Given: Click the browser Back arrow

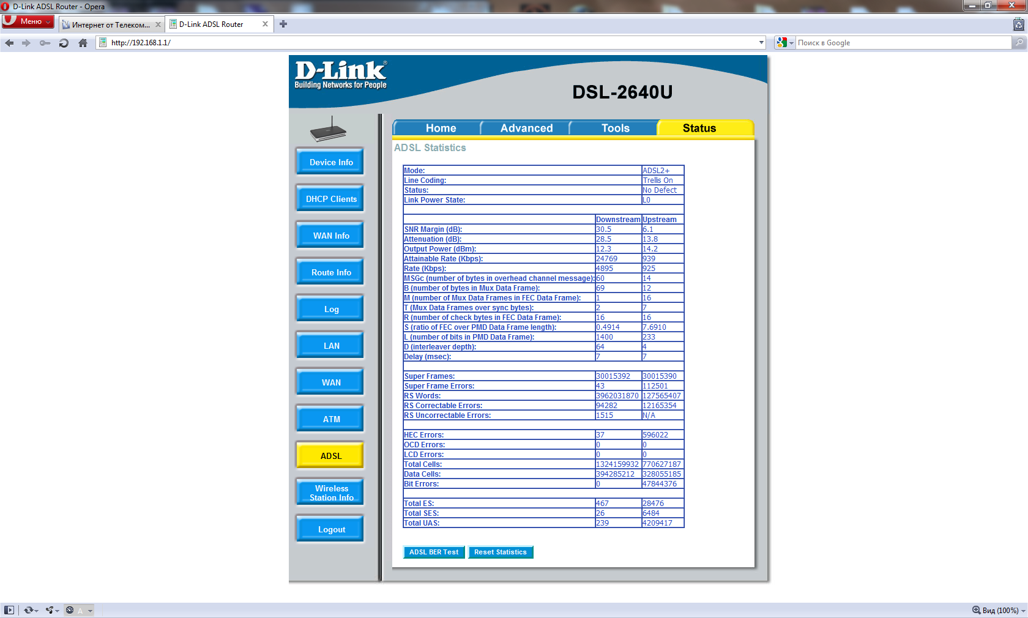Looking at the screenshot, I should click(9, 43).
